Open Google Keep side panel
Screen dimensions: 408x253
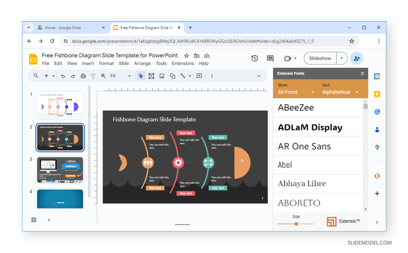[377, 94]
